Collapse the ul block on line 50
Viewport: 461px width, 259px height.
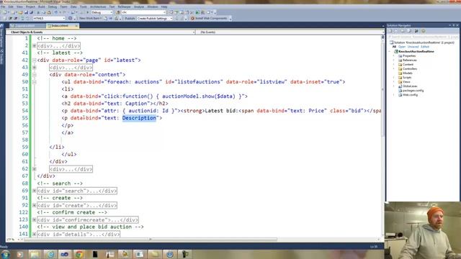click(35, 82)
